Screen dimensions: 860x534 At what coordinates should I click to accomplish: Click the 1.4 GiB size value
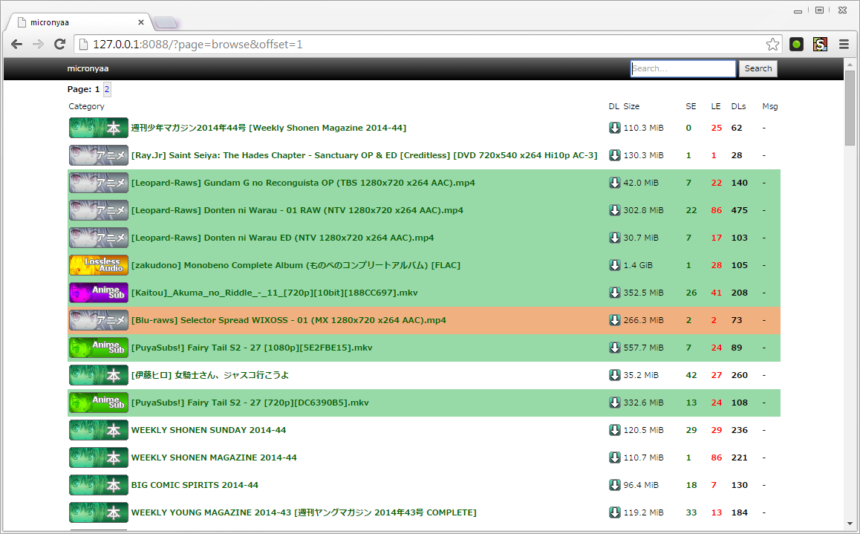638,265
